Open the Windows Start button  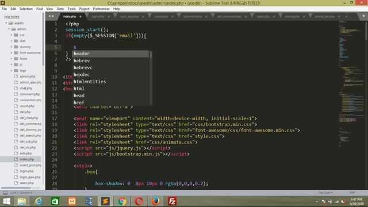point(6,201)
